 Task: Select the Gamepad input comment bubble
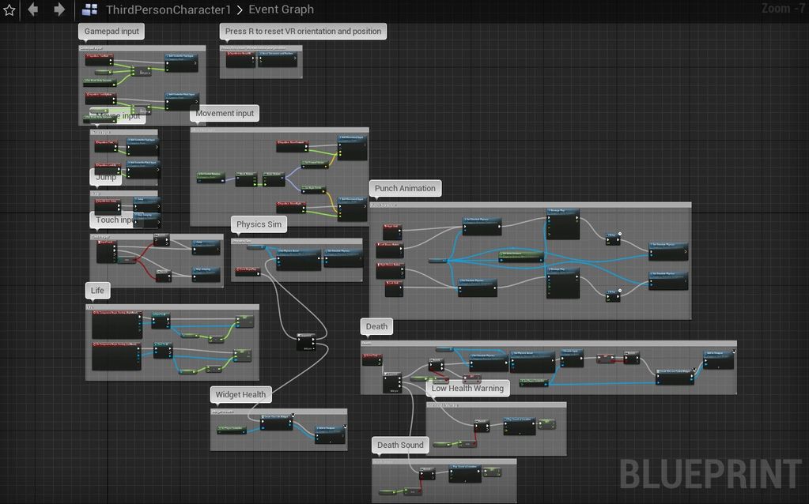pos(112,32)
